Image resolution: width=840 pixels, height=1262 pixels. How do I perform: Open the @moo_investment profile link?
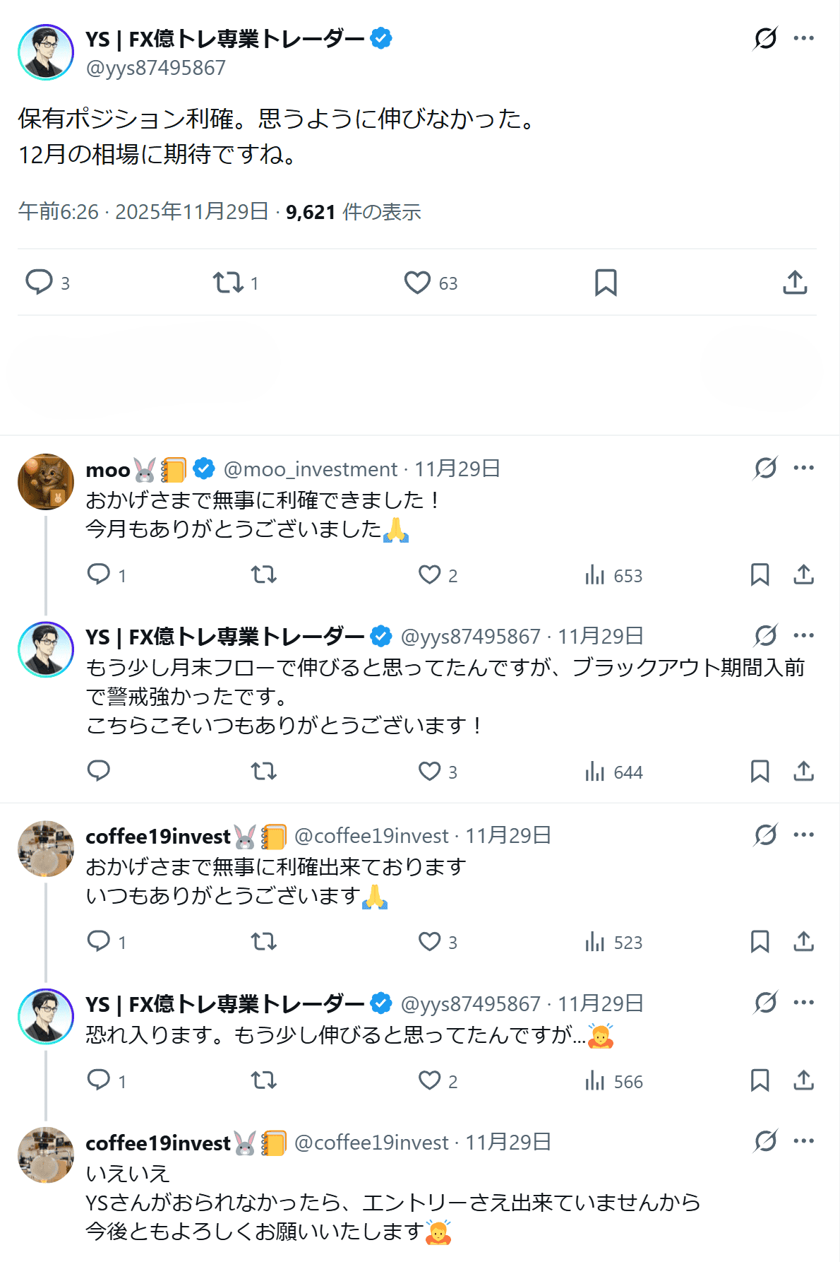311,469
